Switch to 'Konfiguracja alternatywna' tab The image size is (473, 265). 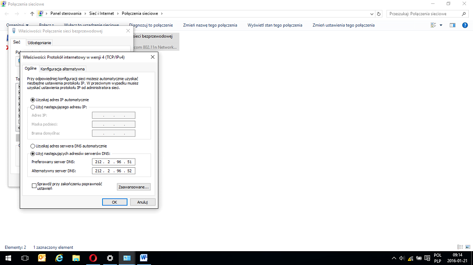tap(62, 69)
